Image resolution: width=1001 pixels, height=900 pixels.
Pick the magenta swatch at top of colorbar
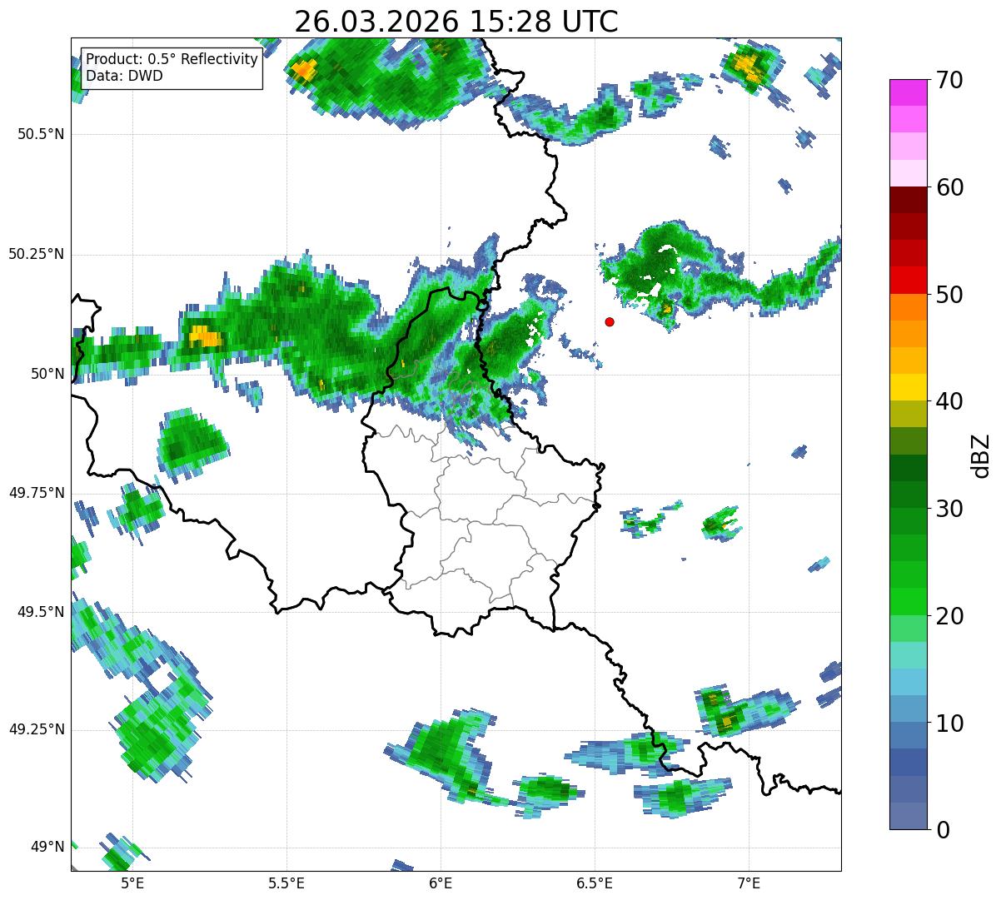(908, 92)
